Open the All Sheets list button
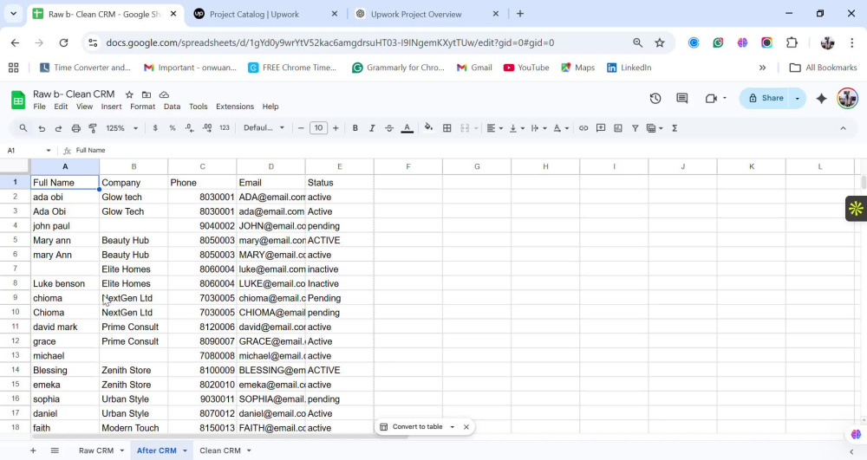 [55, 450]
